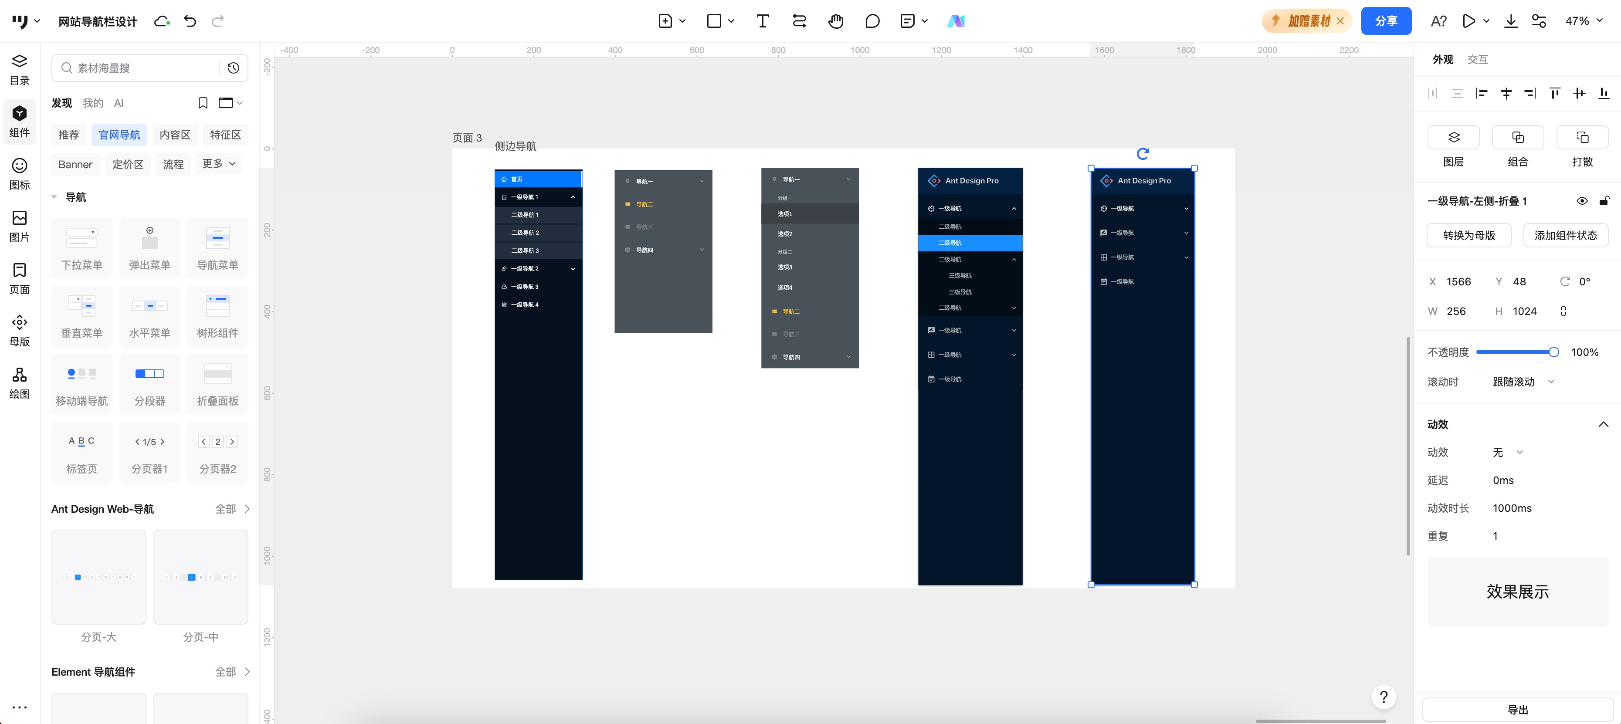Select the comment bubble tool
The width and height of the screenshot is (1621, 724).
[872, 21]
